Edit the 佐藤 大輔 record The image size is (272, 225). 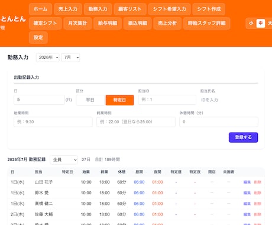click(247, 214)
